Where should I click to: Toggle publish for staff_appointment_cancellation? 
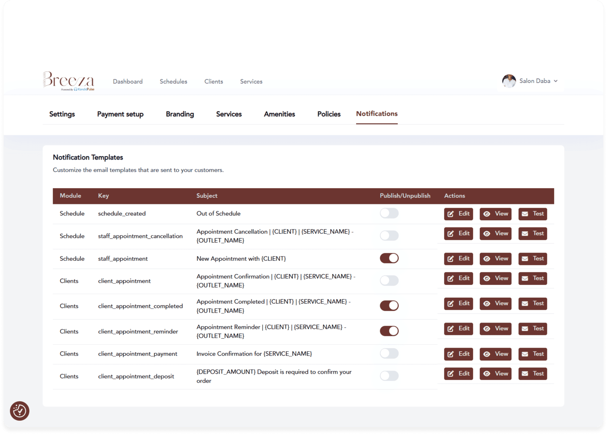coord(389,236)
